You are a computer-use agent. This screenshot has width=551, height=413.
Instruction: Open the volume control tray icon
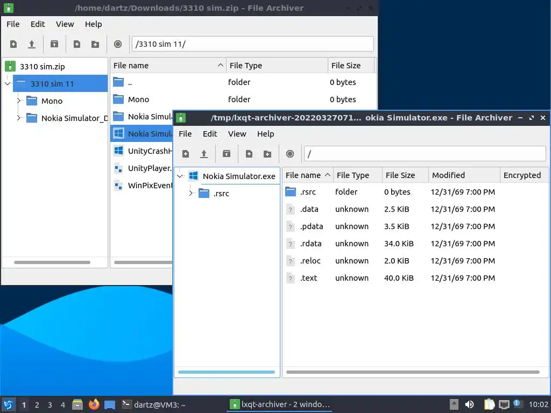(x=469, y=404)
